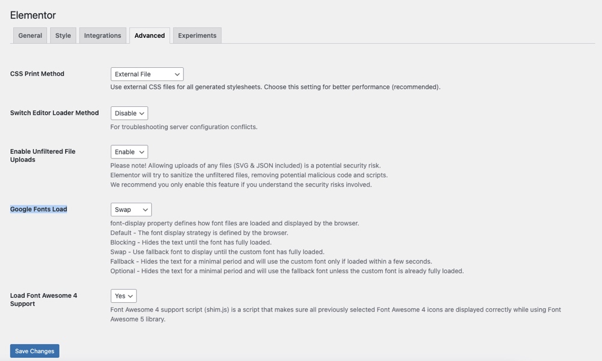The height and width of the screenshot is (361, 602).
Task: Open the Load Font Awesome 4 Support dropdown
Action: pyautogui.click(x=123, y=296)
